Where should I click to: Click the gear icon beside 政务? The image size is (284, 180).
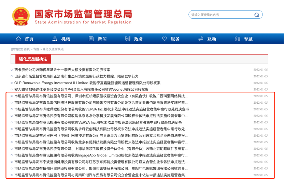point(128,39)
